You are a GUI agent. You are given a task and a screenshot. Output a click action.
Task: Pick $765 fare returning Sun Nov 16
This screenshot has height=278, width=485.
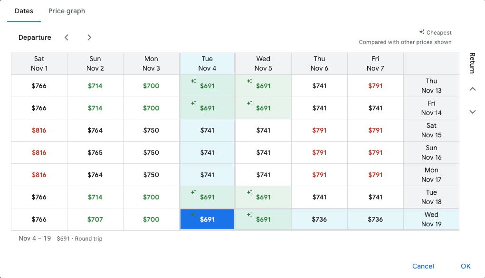coord(95,152)
